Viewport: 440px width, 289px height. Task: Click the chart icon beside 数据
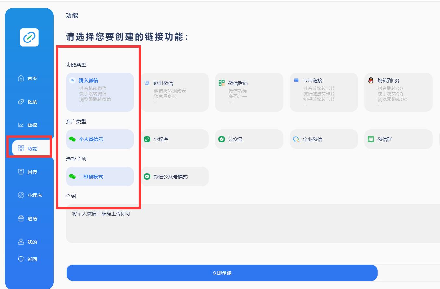tap(21, 125)
